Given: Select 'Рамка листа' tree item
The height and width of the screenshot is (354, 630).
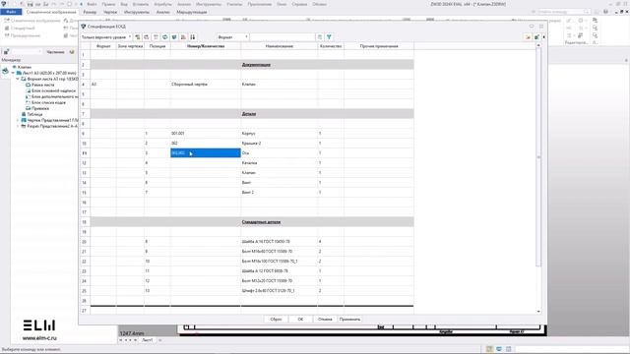Looking at the screenshot, I should (x=42, y=86).
